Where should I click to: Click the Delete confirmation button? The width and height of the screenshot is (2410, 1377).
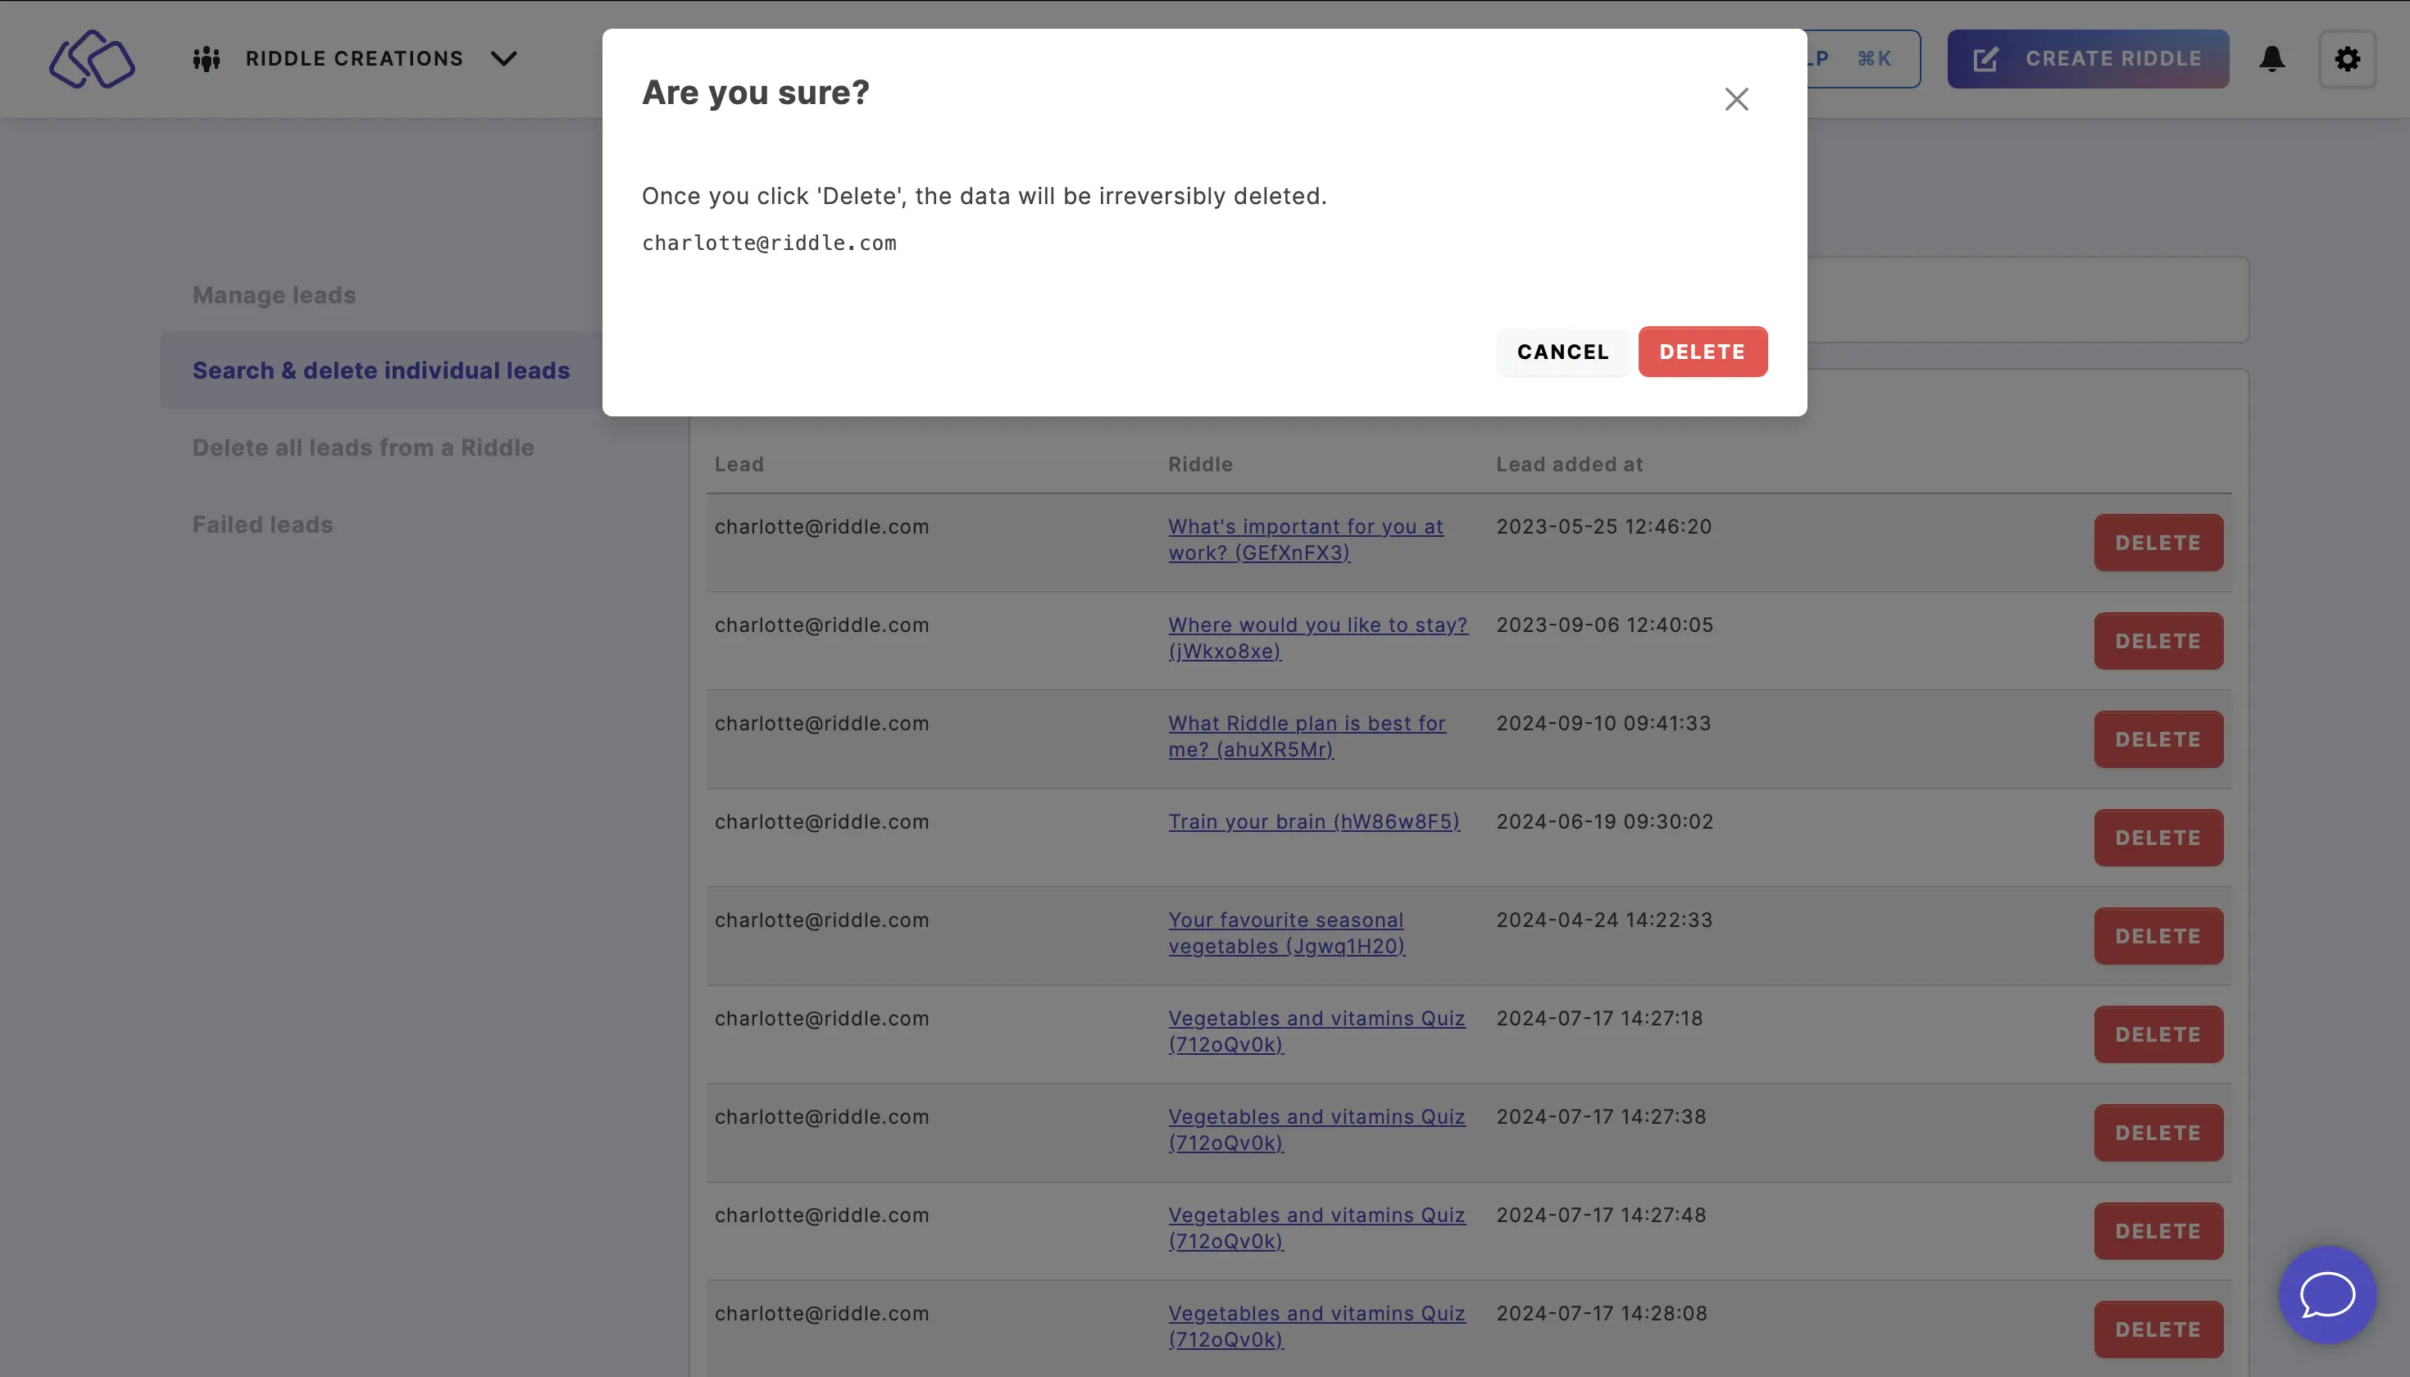[1702, 351]
